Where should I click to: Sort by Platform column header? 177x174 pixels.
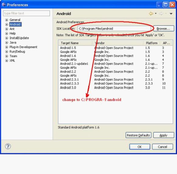click(152, 43)
